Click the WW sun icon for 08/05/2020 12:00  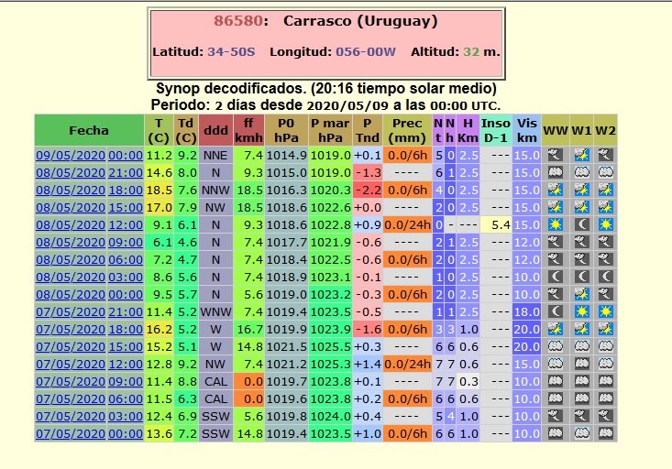coord(555,224)
